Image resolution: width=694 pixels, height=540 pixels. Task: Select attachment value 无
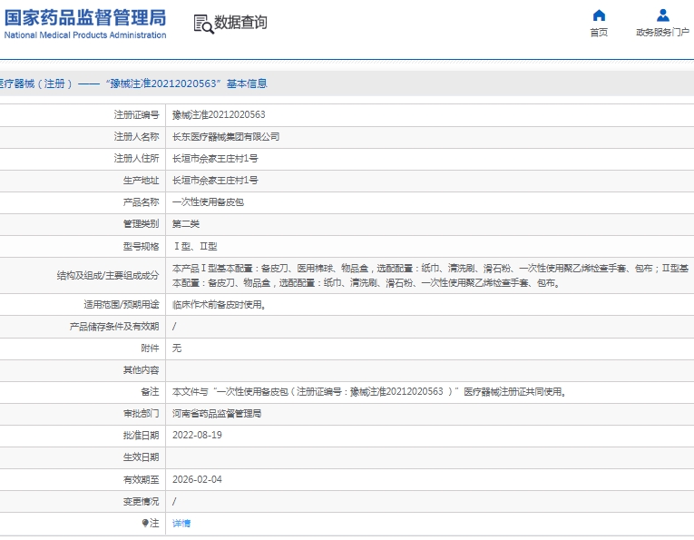[x=177, y=349]
